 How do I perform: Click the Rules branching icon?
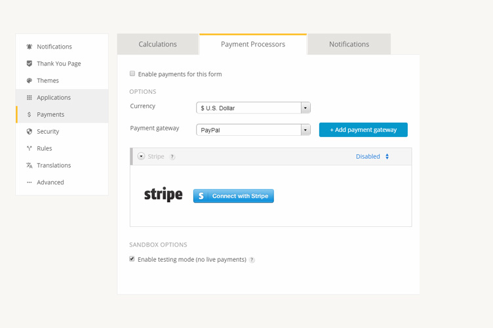[x=30, y=148]
